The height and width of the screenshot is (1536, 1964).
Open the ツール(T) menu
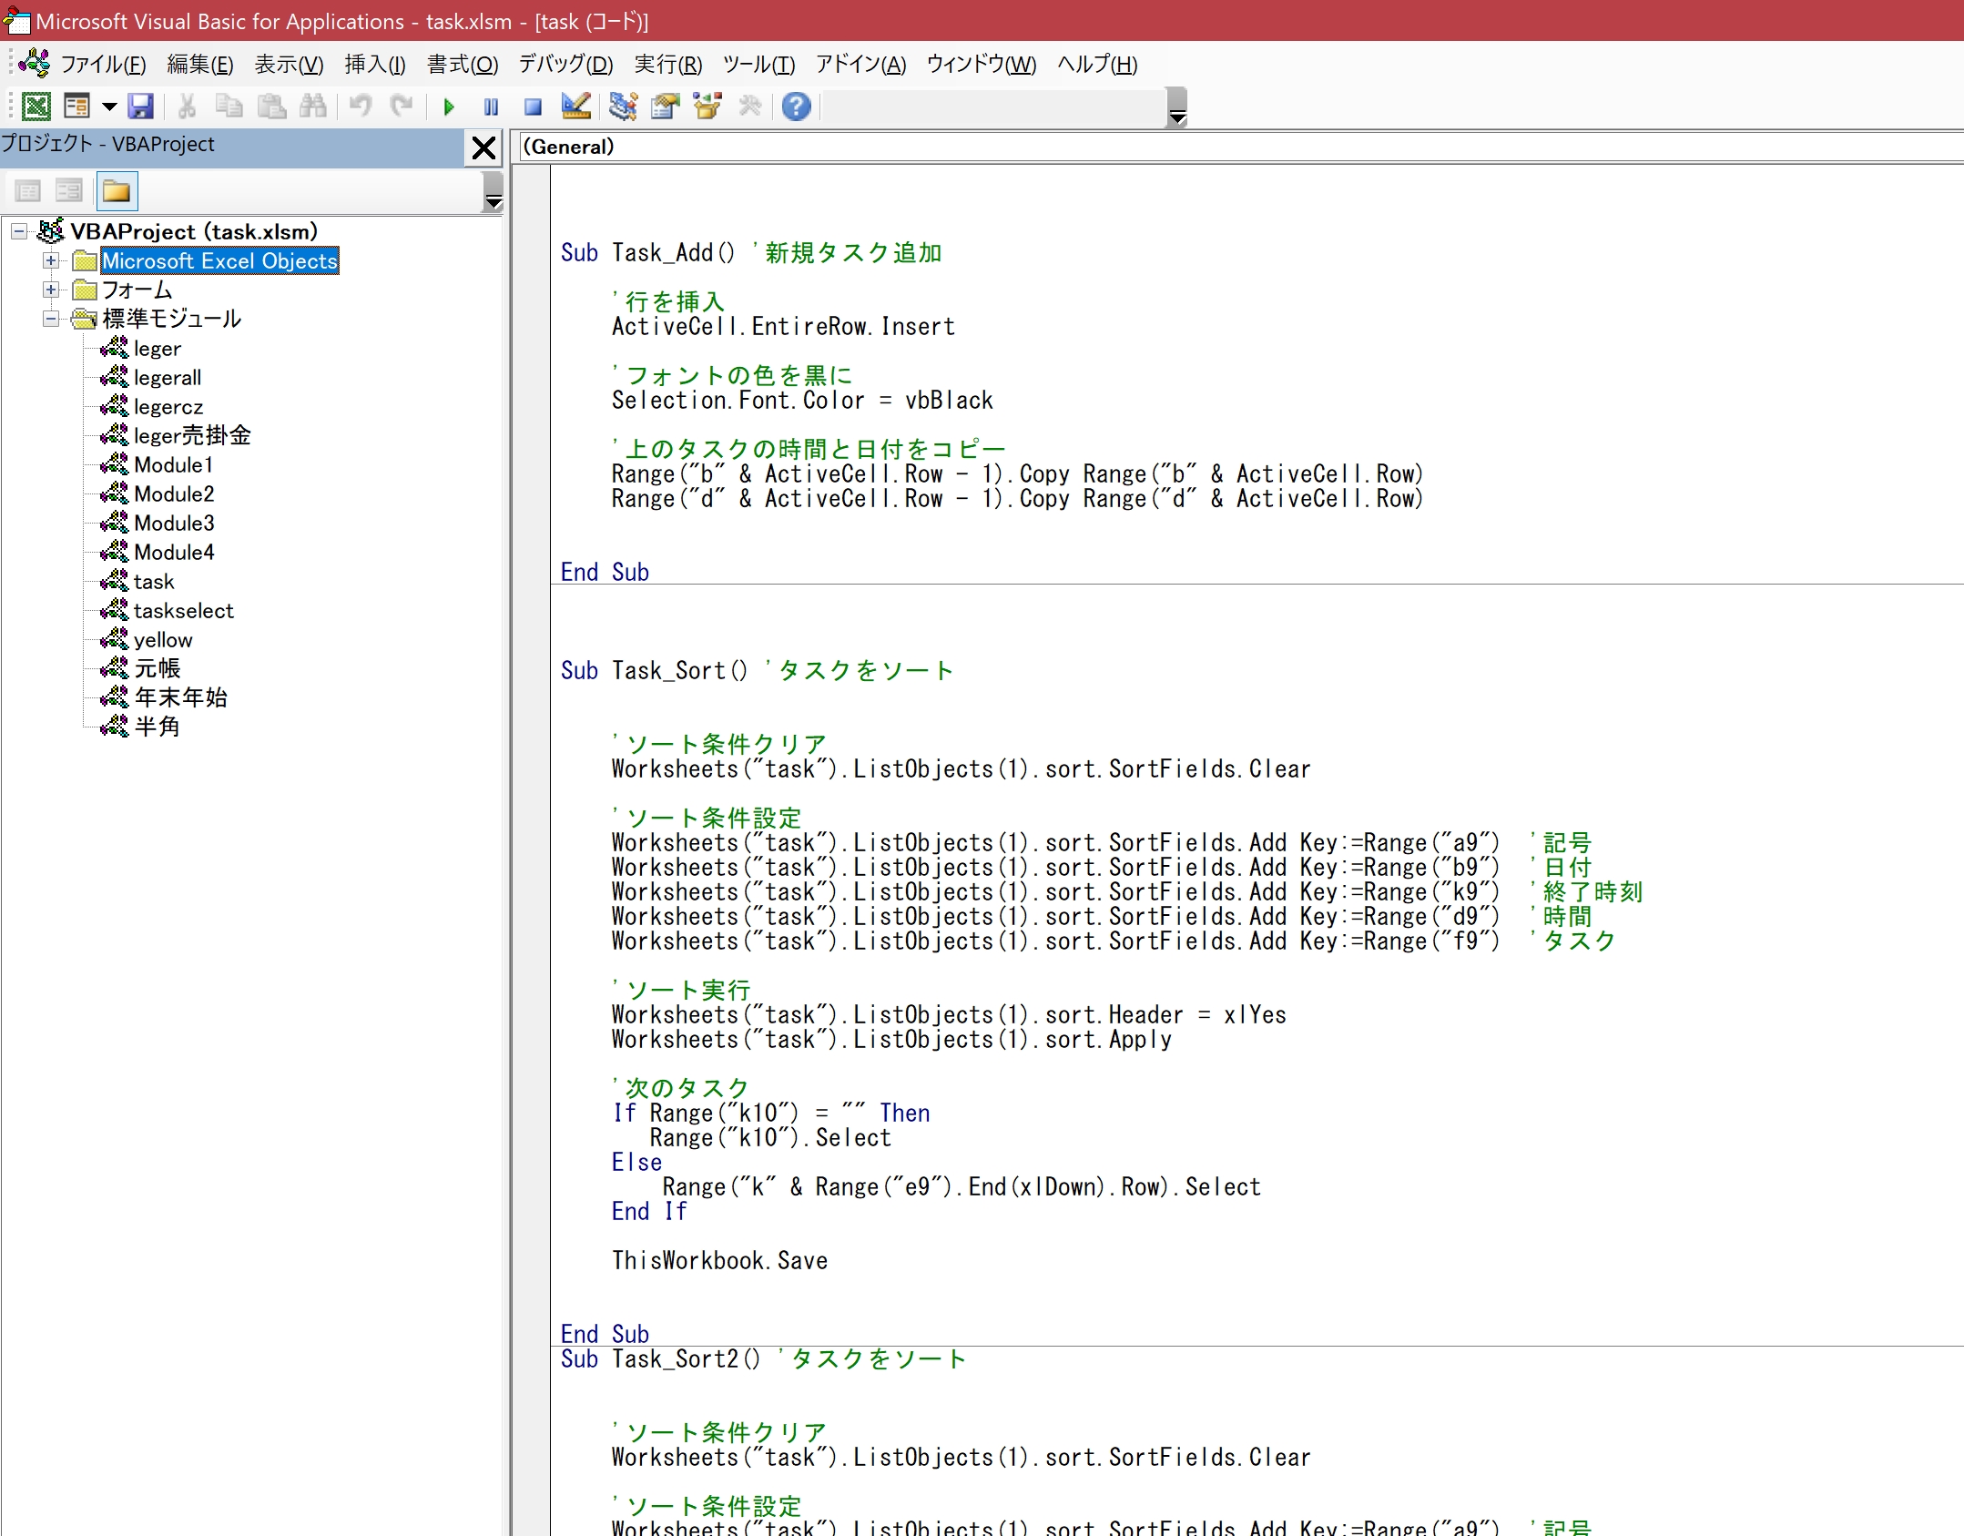(758, 65)
